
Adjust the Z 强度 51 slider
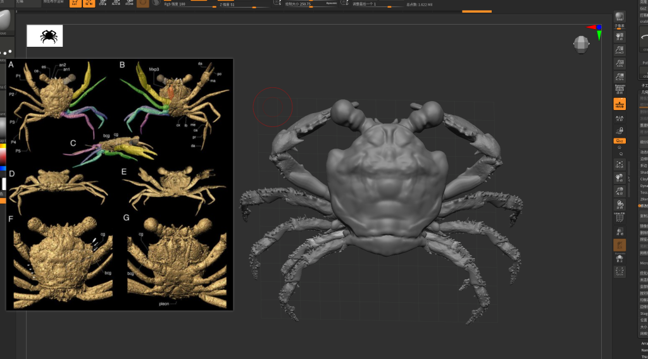(244, 5)
